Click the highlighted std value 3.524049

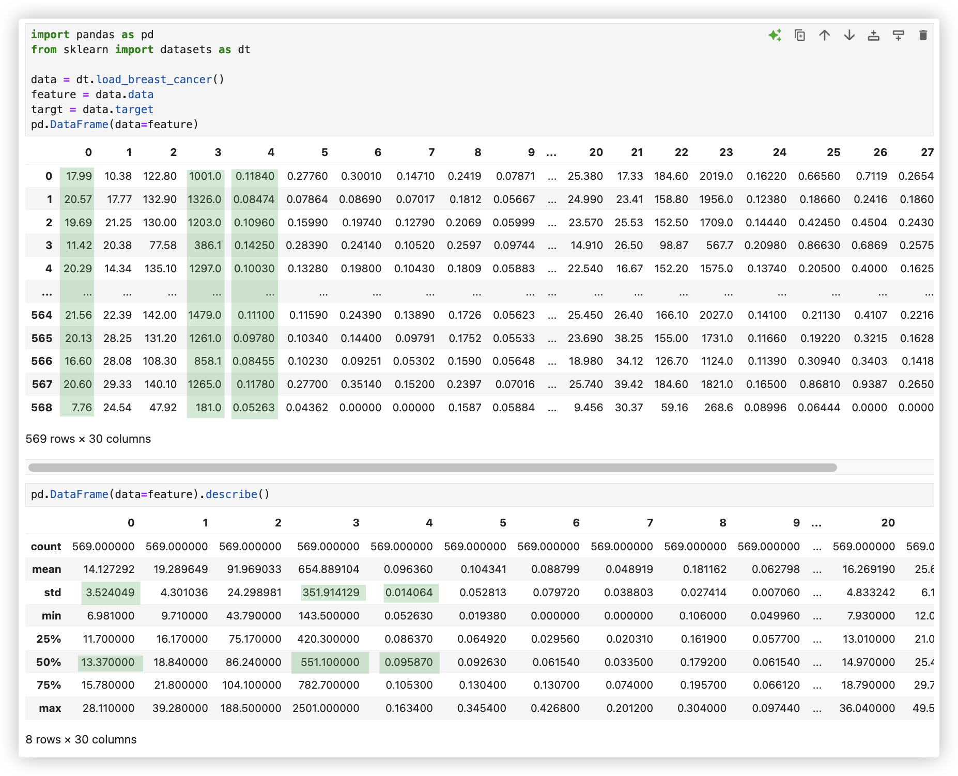point(110,593)
